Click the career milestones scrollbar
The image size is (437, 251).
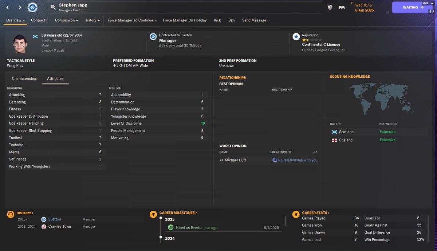[x=285, y=221]
